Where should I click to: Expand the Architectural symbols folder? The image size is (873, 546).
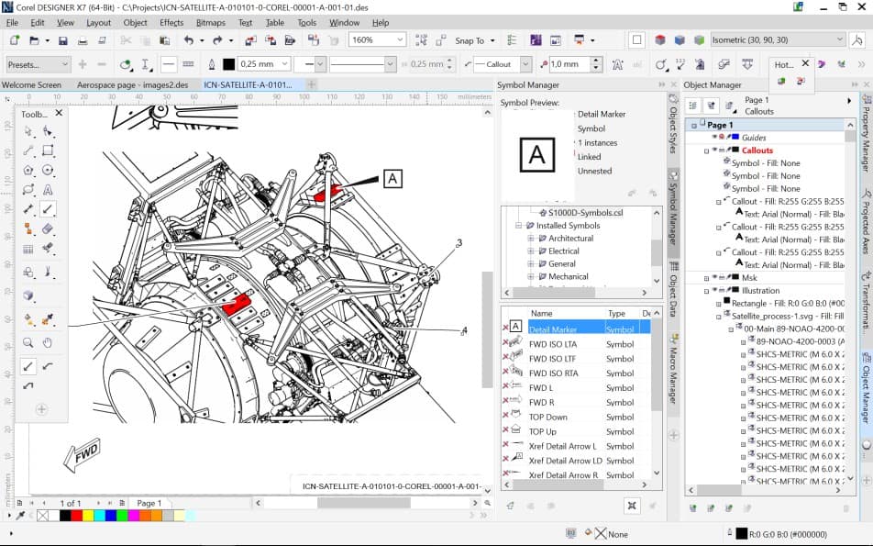[x=530, y=239]
